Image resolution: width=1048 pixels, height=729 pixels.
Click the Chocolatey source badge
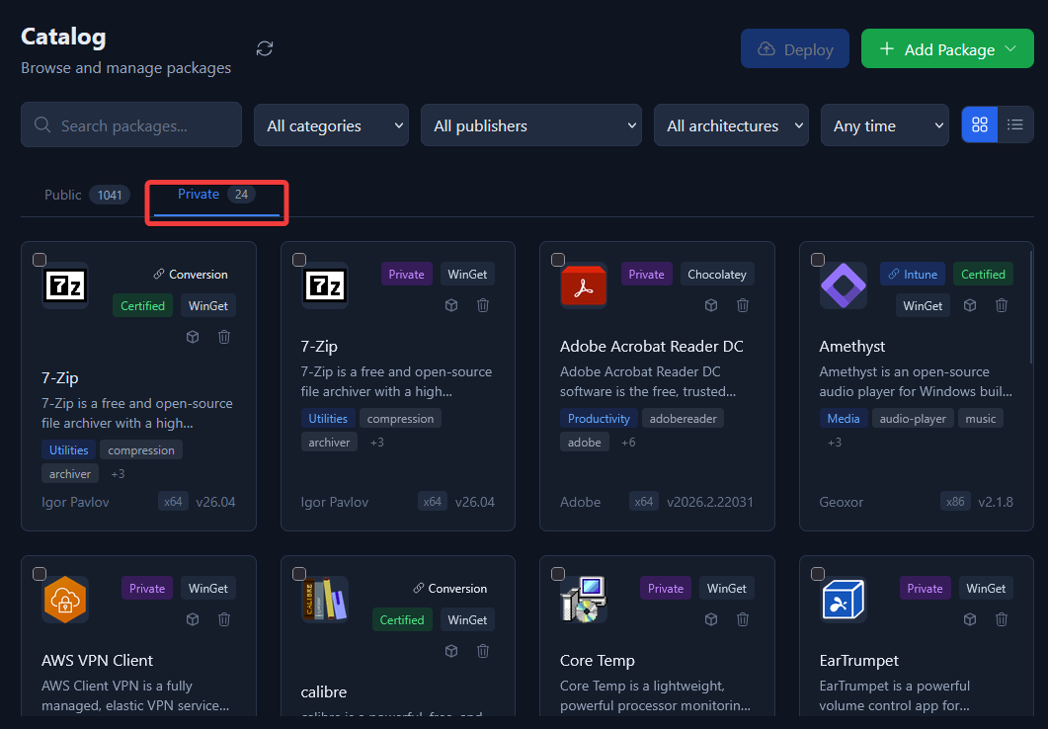point(717,274)
